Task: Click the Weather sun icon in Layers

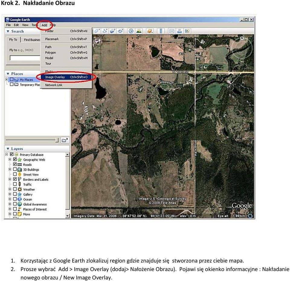Action: (x=20, y=189)
